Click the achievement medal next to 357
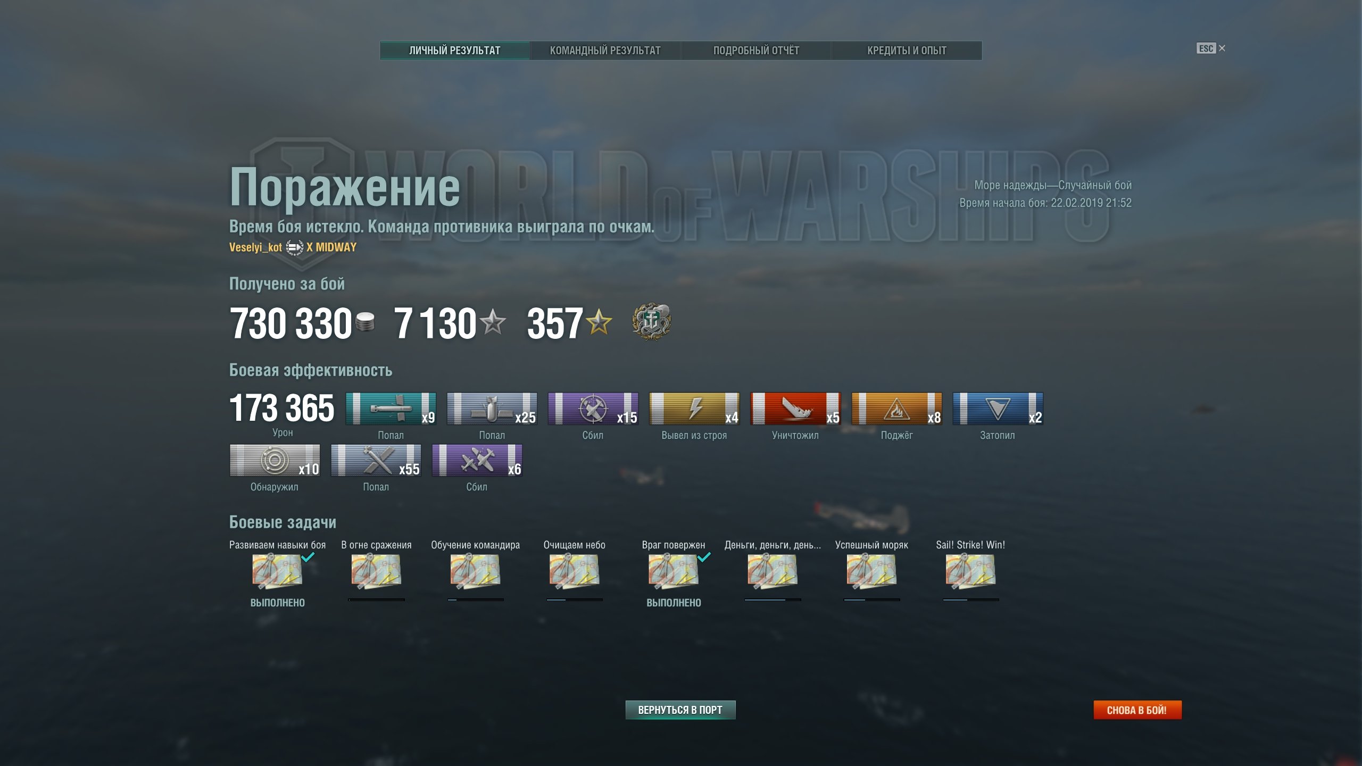The height and width of the screenshot is (766, 1362). (651, 322)
